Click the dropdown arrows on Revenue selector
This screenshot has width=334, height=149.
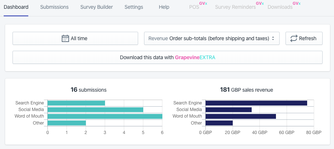coord(273,38)
